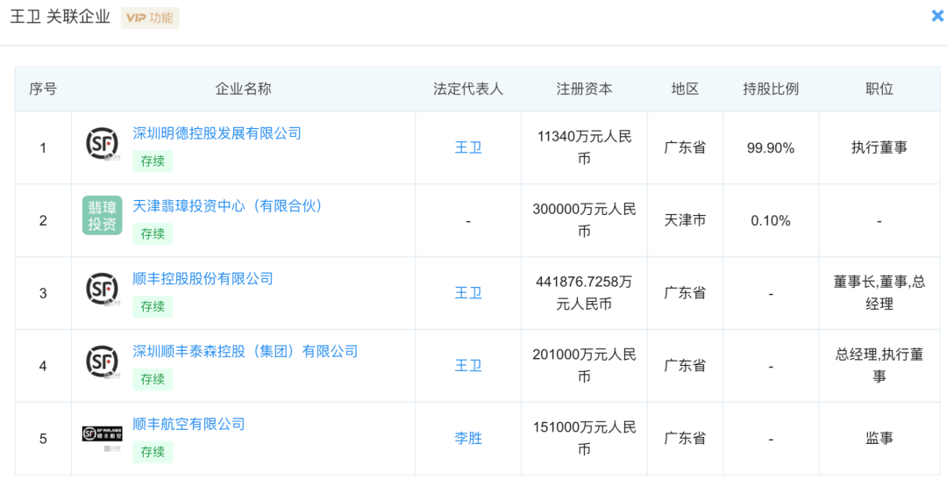Open 顺丰控股股份有限公司 company link
The image size is (947, 487).
203,278
